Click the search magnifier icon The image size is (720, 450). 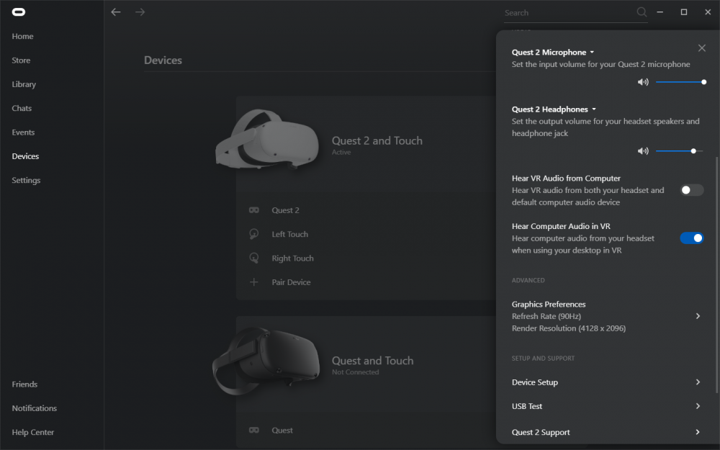[642, 12]
